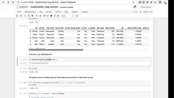Click the photo_month_mean column header
The height and width of the screenshot is (98, 174).
134,28
